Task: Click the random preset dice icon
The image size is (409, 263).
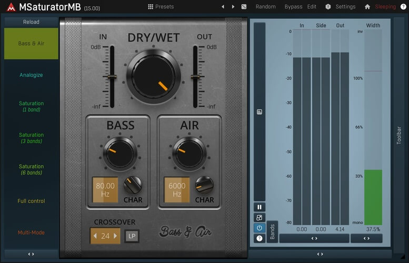Action: click(x=244, y=7)
